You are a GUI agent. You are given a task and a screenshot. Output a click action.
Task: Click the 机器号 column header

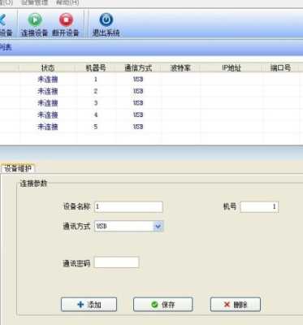point(96,67)
